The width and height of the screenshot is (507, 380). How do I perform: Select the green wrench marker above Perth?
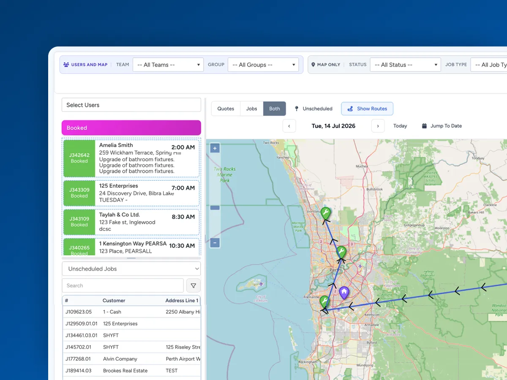[x=341, y=252]
